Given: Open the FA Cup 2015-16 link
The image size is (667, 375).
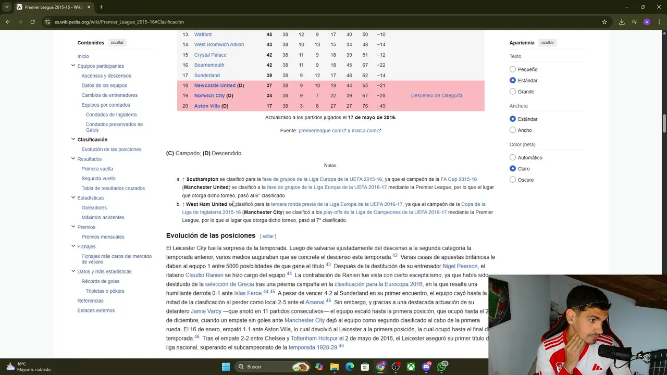Looking at the screenshot, I should click(x=459, y=179).
